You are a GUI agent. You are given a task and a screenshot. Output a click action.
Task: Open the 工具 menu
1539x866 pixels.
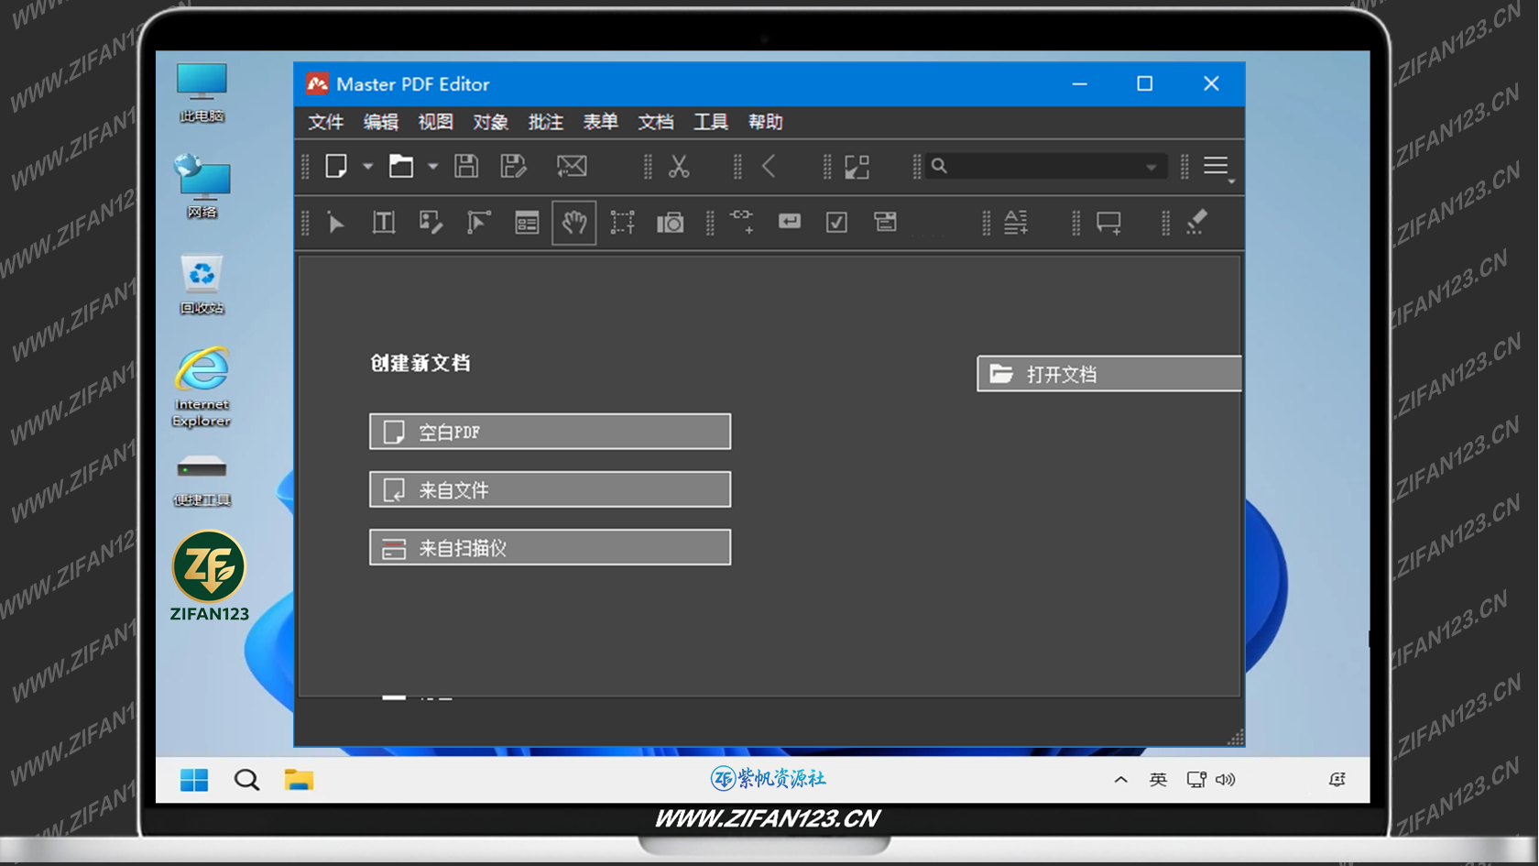pyautogui.click(x=711, y=122)
